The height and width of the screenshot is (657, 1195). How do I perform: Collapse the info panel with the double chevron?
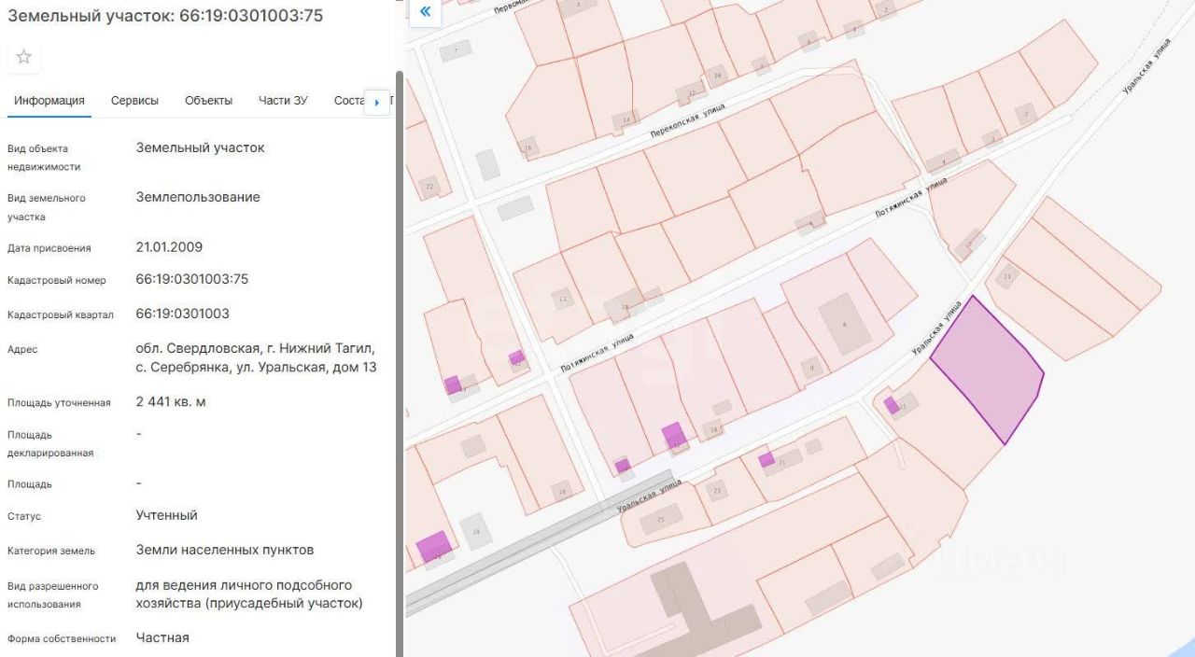[x=425, y=11]
